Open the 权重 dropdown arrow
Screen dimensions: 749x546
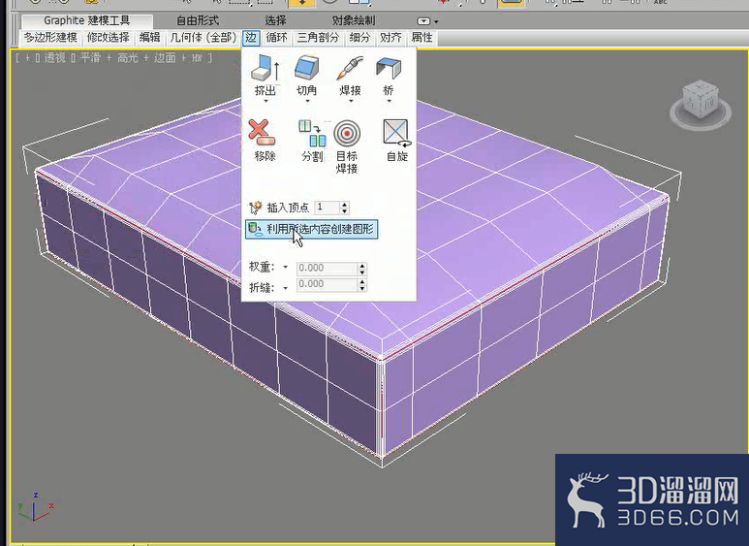coord(286,267)
